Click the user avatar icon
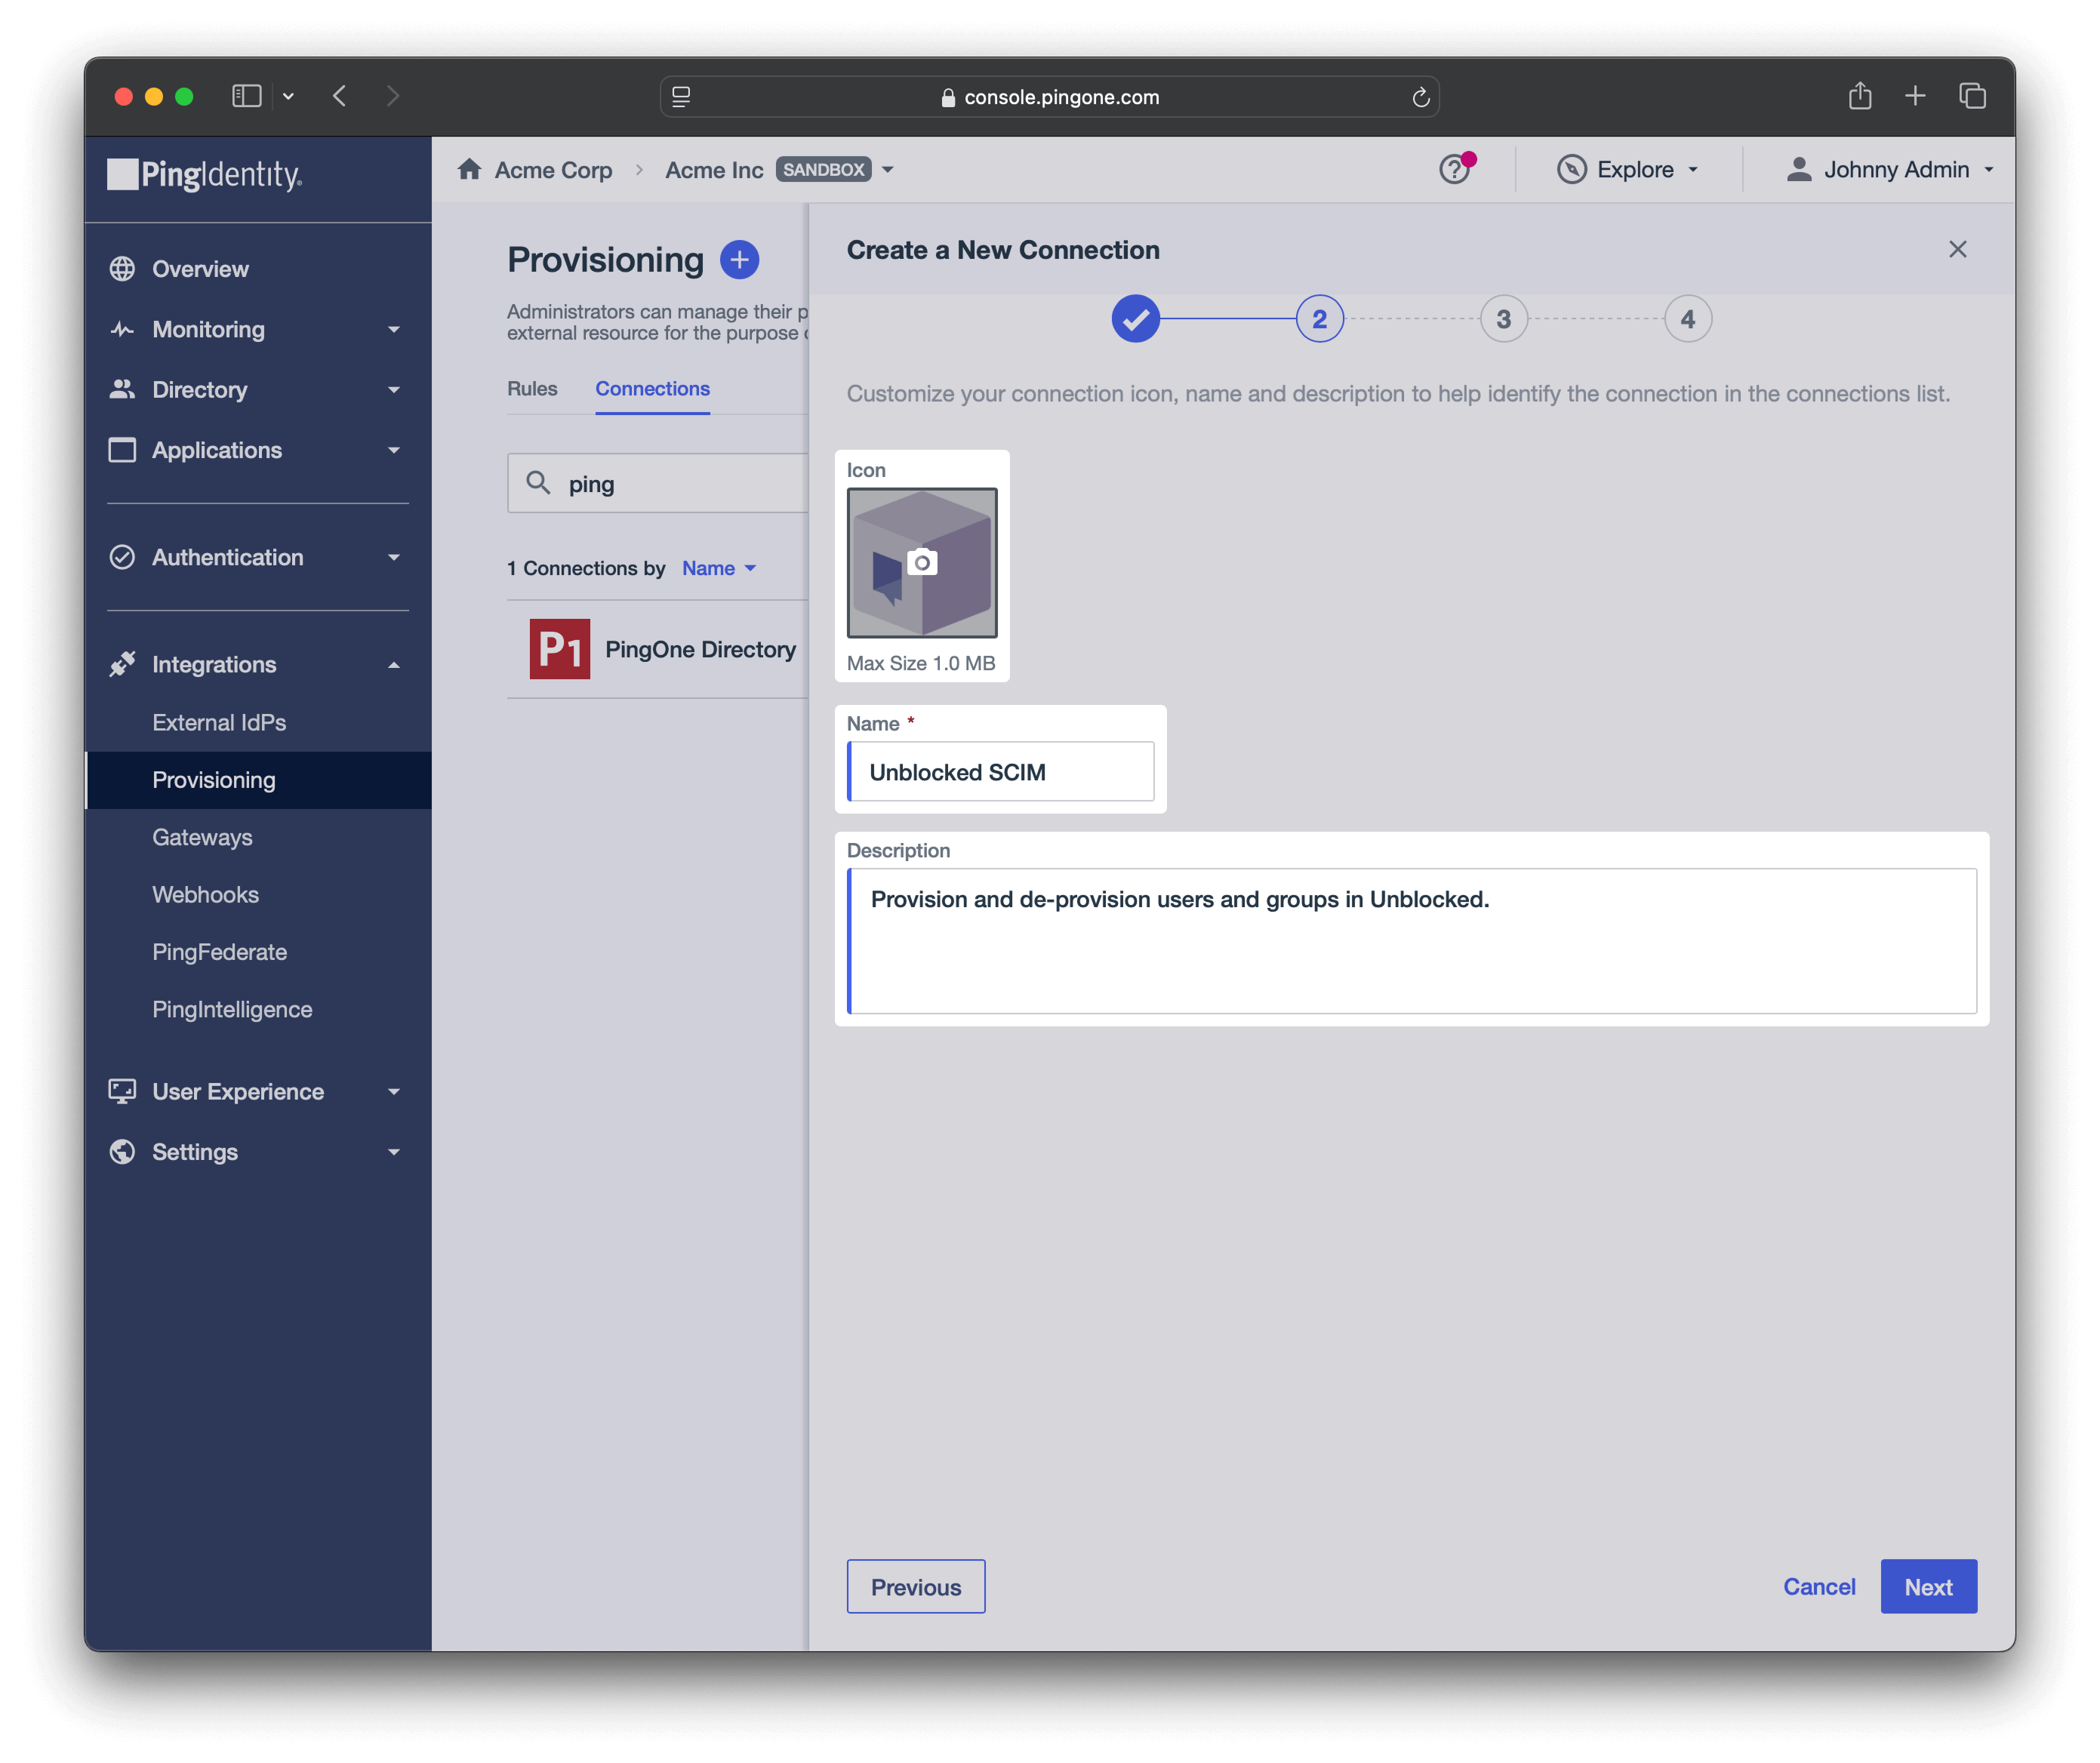The image size is (2100, 1763). (x=1798, y=169)
